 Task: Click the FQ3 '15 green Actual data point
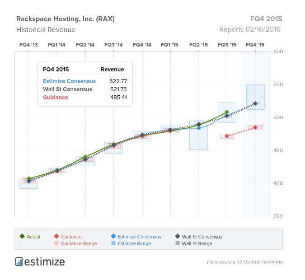coord(227,112)
